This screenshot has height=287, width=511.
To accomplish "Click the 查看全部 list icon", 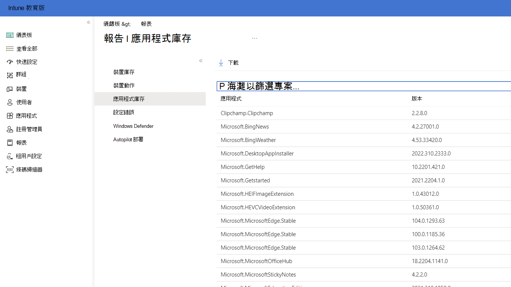I will click(x=10, y=49).
